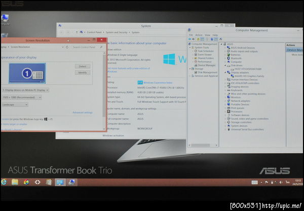The width and height of the screenshot is (304, 211).
Task: Select Mice and other pointing devices
Action: (248, 94)
